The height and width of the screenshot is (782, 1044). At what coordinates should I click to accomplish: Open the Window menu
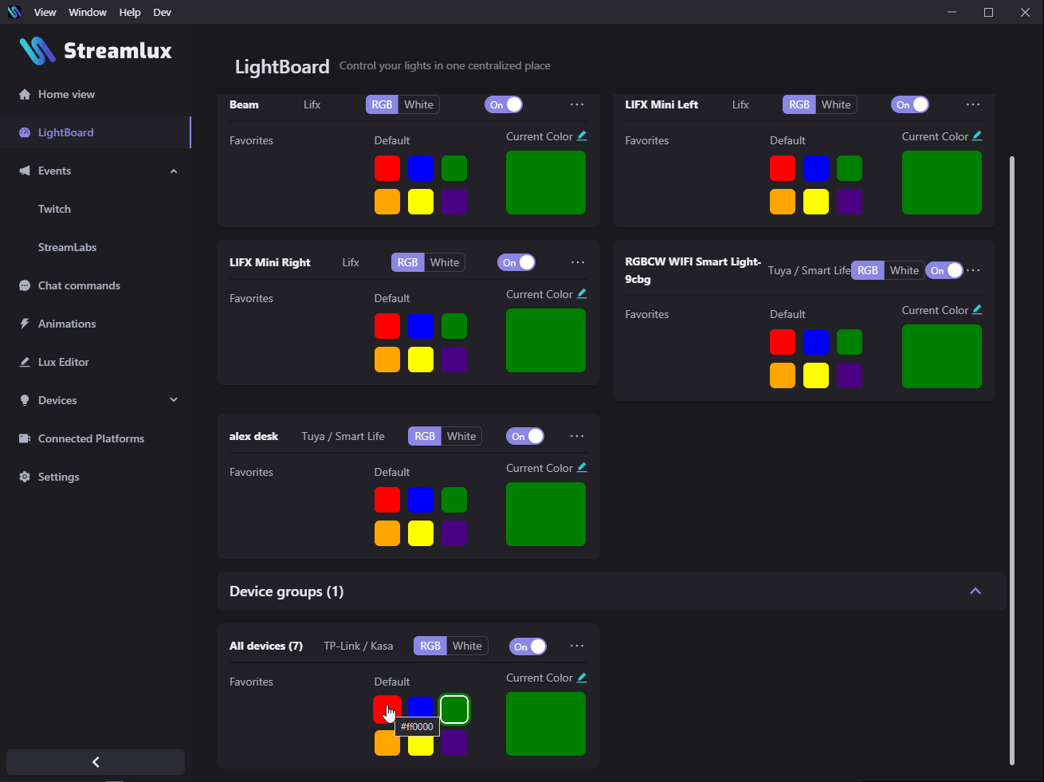88,12
